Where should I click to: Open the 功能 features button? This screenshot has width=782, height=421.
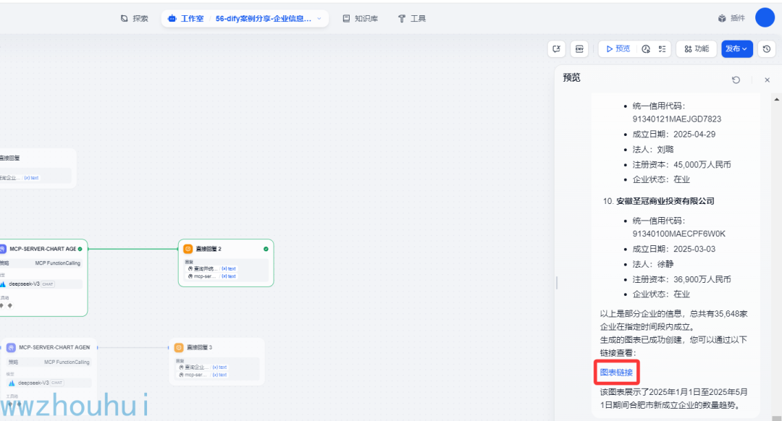[697, 48]
